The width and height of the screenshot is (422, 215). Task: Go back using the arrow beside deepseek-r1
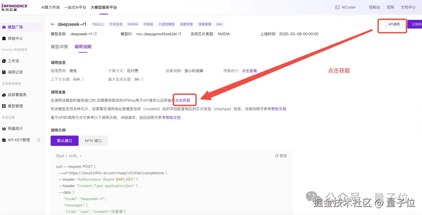(53, 24)
